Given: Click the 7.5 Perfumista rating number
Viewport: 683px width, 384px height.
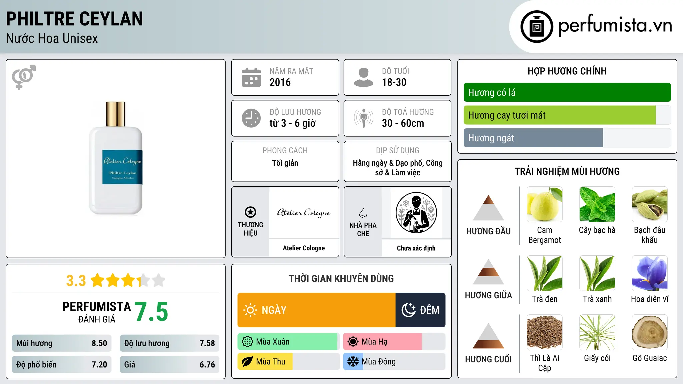Looking at the screenshot, I should click(x=151, y=312).
